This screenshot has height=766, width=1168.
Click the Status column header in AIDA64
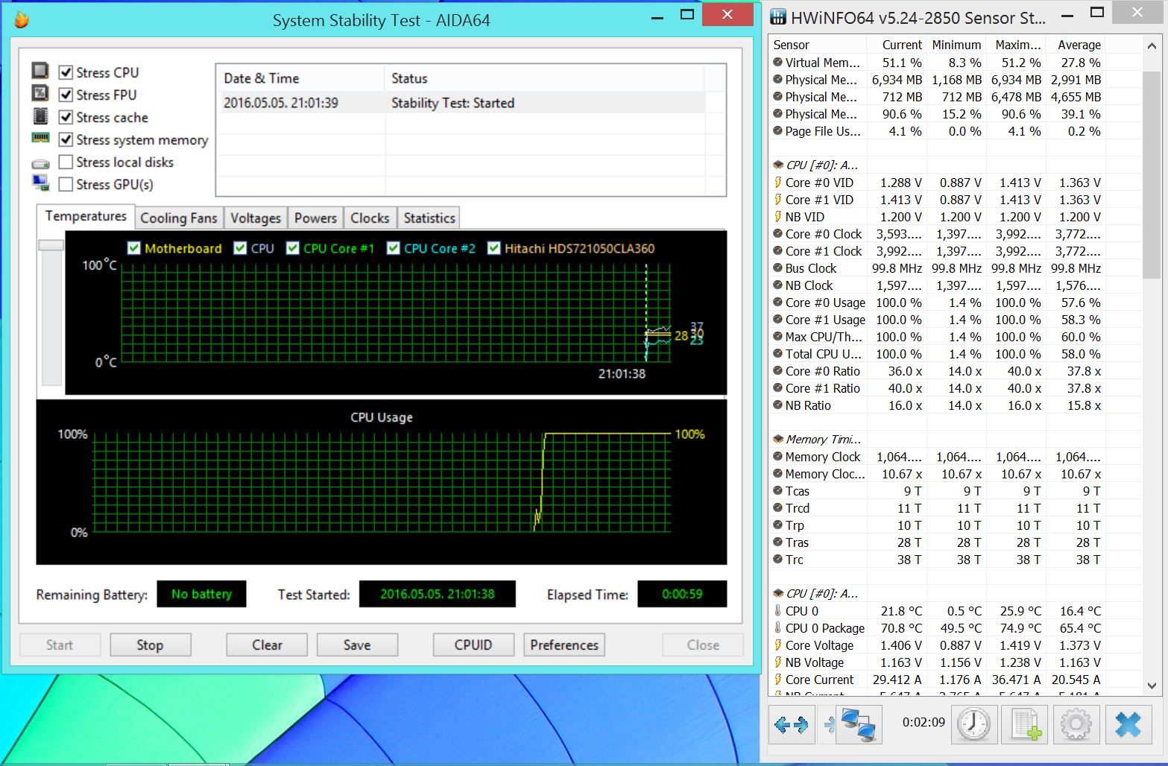click(x=545, y=78)
